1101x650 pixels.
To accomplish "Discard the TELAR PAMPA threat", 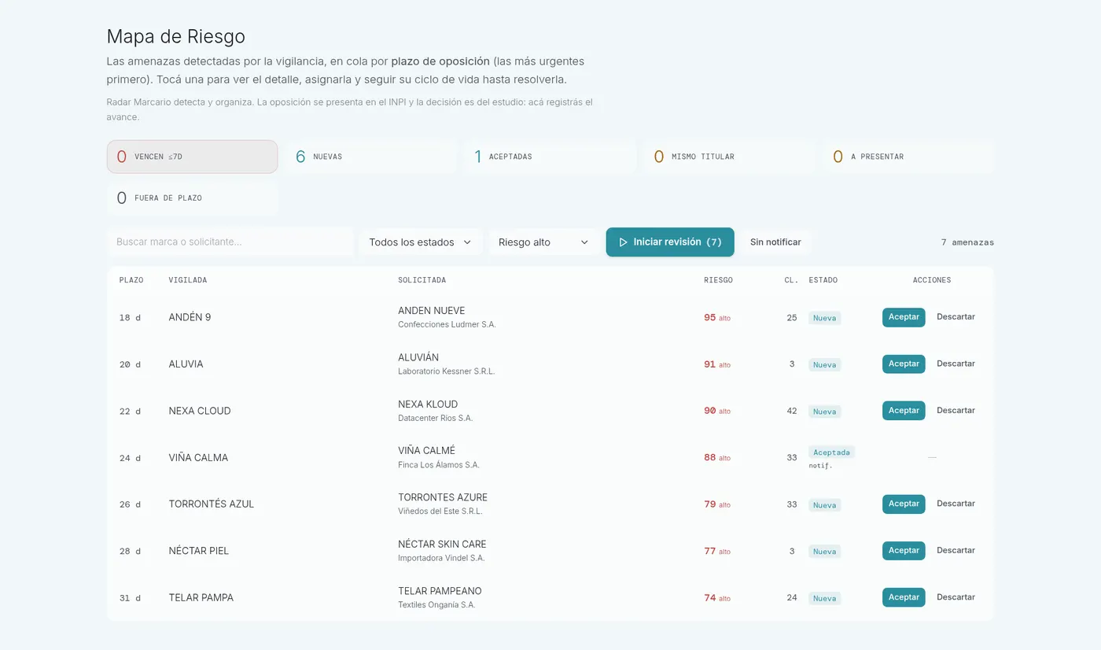I will click(x=956, y=597).
